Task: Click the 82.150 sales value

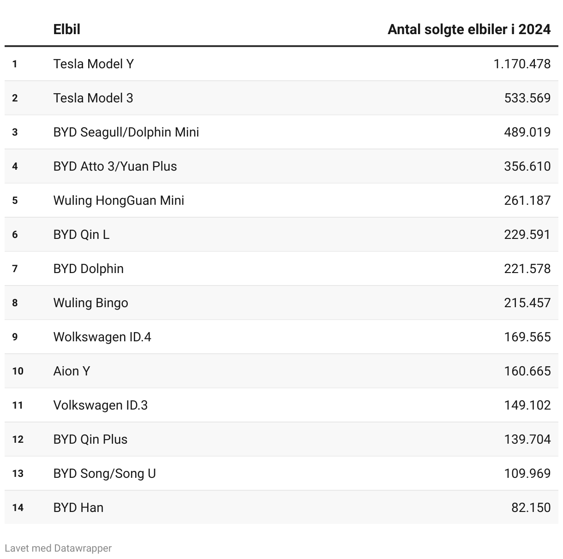Action: [x=531, y=507]
